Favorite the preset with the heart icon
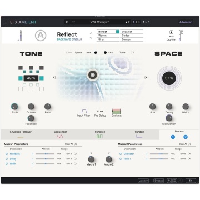Image resolution: width=200 pixels, height=200 pixels. [73, 22]
